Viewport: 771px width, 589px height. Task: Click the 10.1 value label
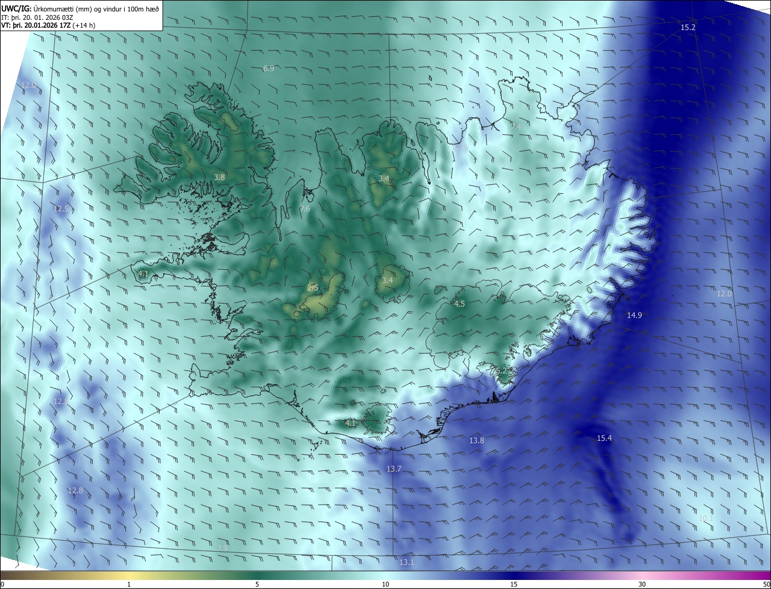point(706,519)
